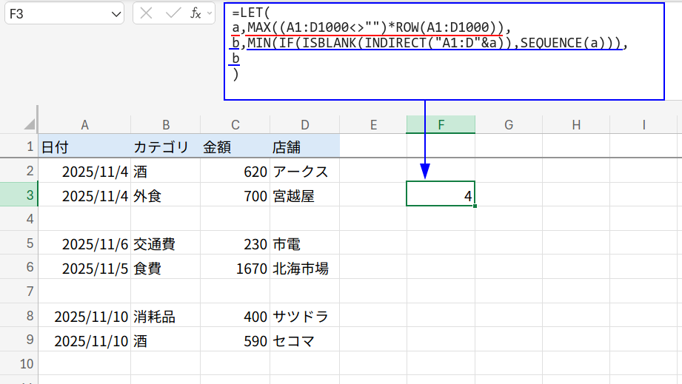
Task: Select cell F3 showing 4
Action: pyautogui.click(x=441, y=194)
